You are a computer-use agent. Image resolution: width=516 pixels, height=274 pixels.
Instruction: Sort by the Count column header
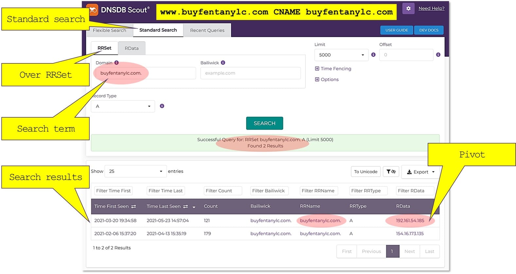211,206
